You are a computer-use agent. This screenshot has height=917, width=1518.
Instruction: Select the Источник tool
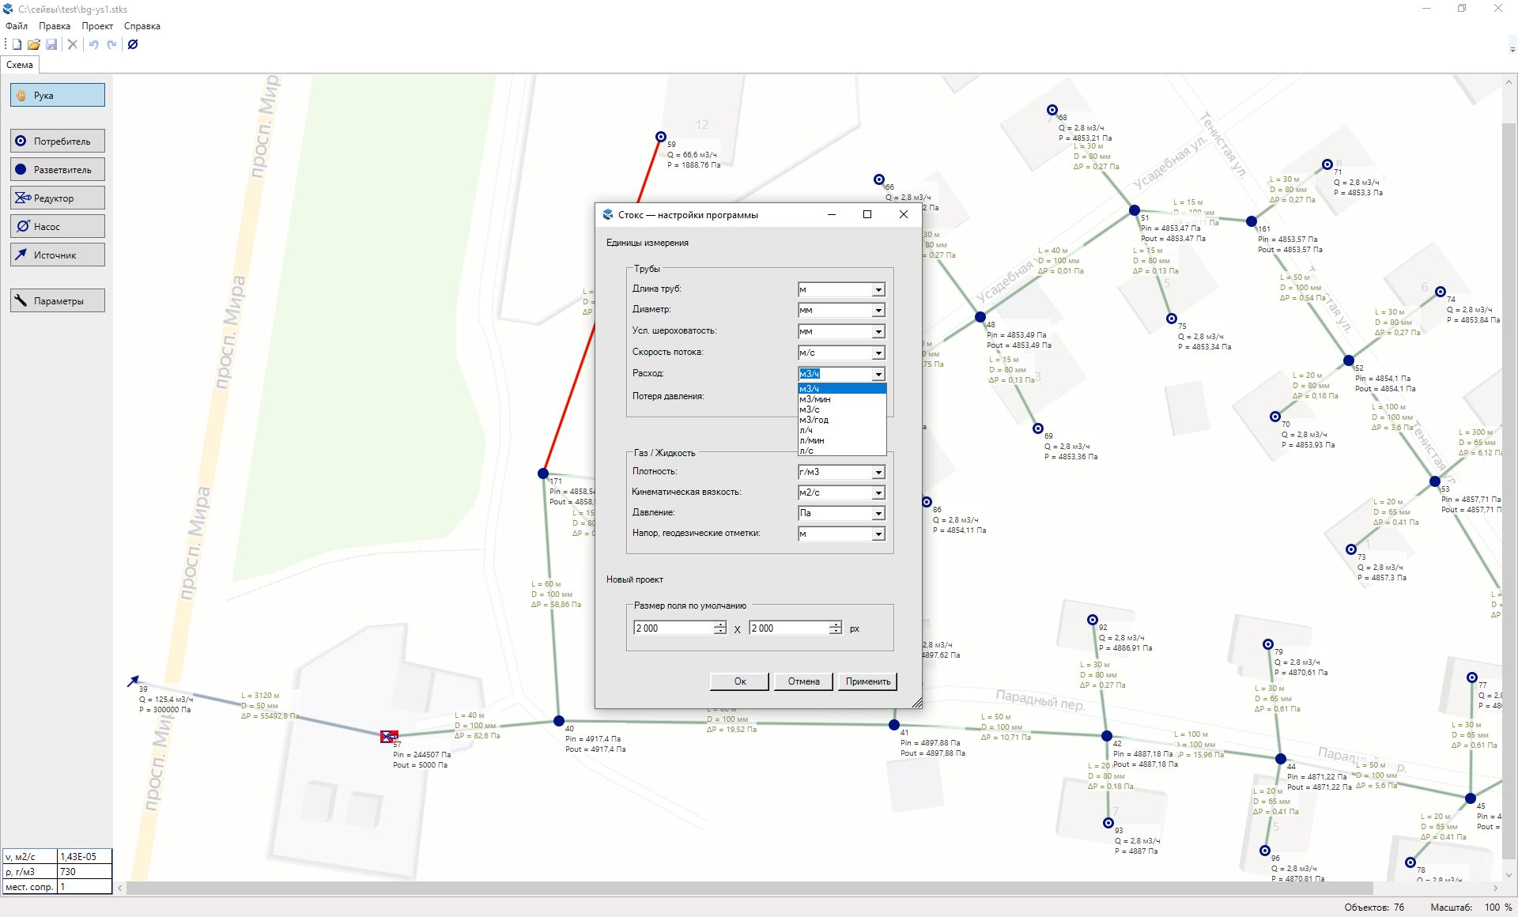point(58,255)
